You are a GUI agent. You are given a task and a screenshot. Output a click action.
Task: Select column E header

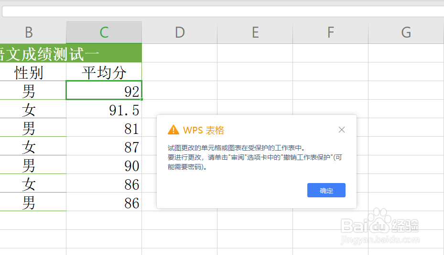coord(255,32)
